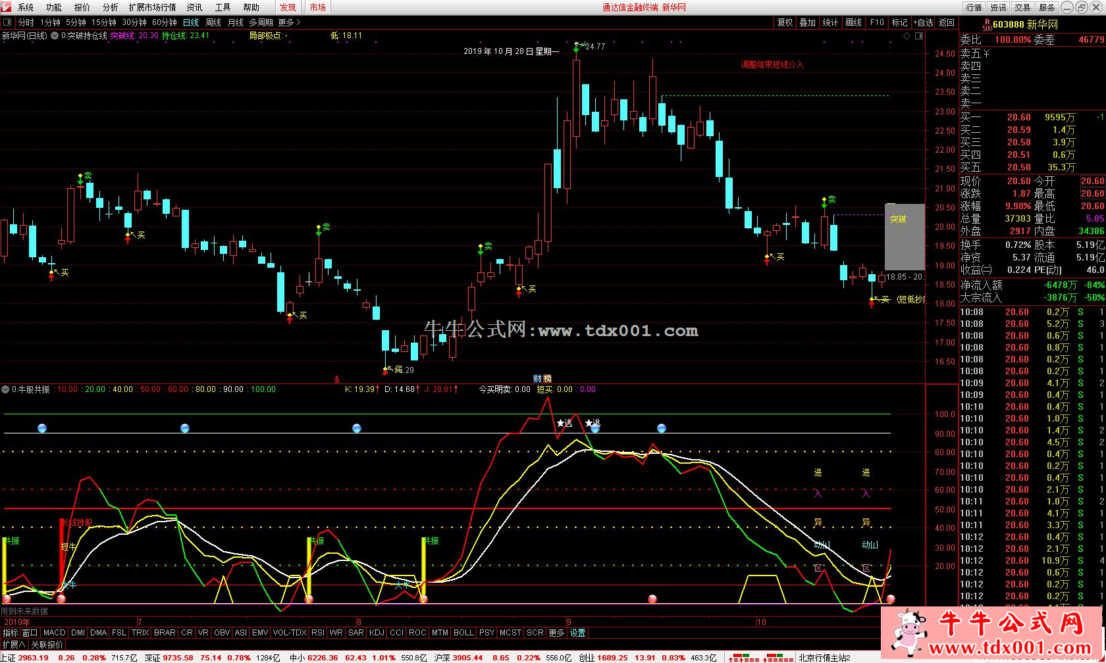Click the 603888 新华网 stock title

pyautogui.click(x=1025, y=24)
